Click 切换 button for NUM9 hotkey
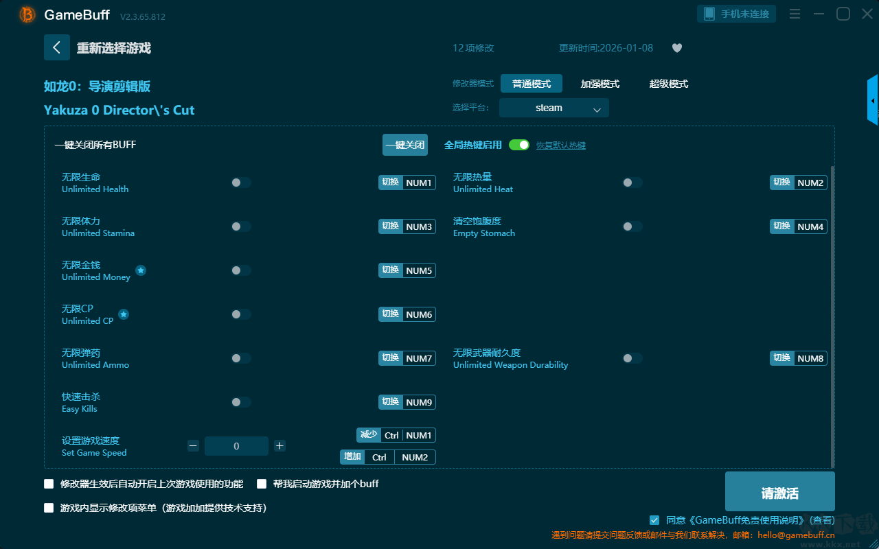The width and height of the screenshot is (879, 549). tap(391, 402)
